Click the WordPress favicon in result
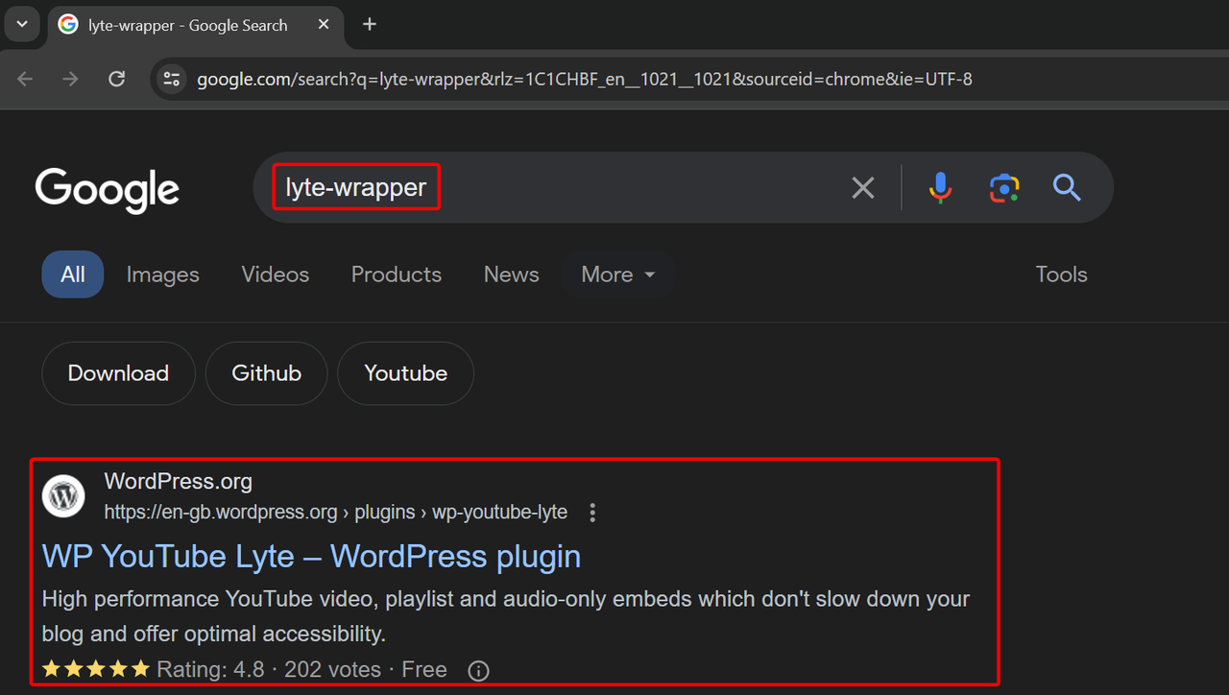 (63, 496)
